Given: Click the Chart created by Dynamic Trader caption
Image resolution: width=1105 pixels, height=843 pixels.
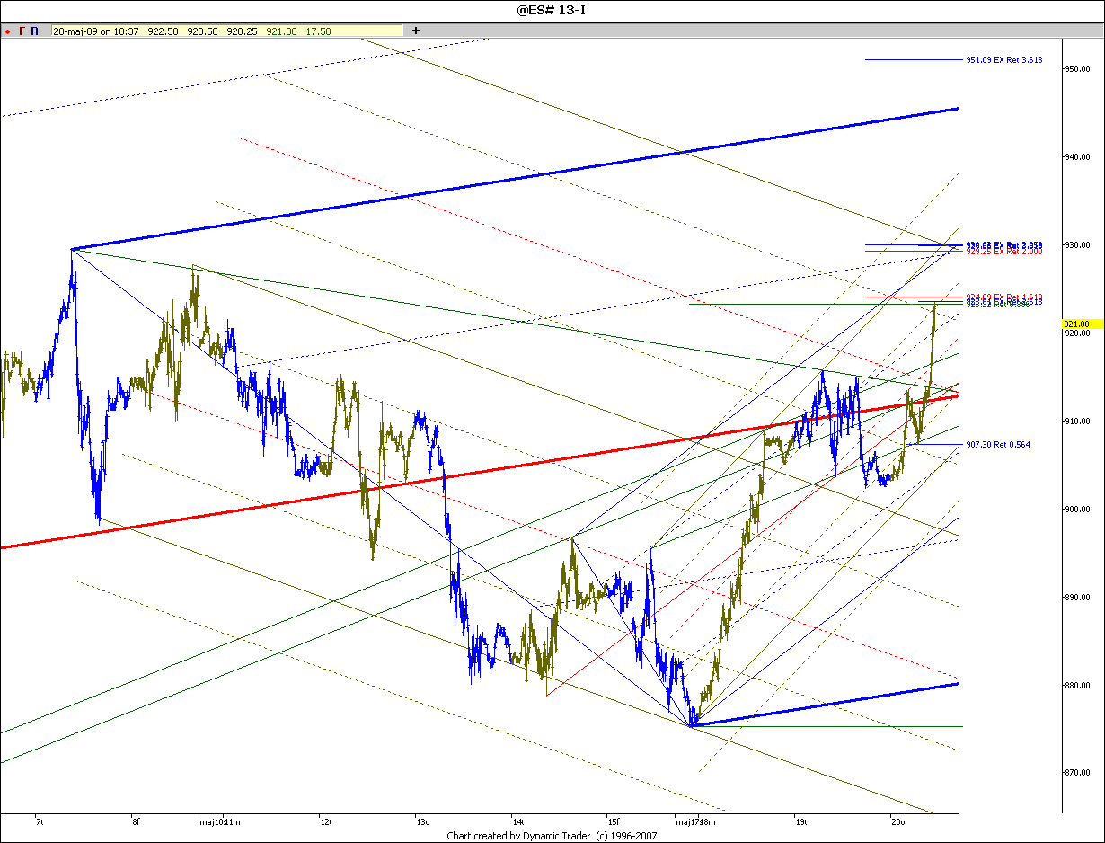Looking at the screenshot, I should pos(552,836).
